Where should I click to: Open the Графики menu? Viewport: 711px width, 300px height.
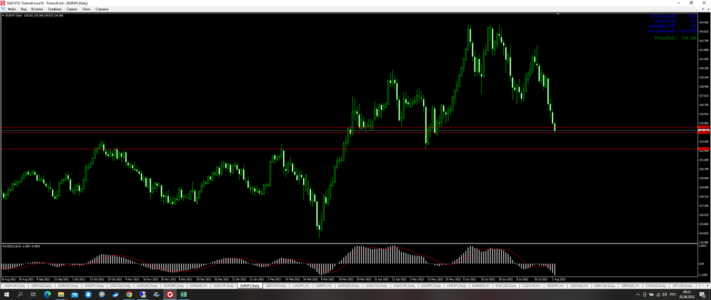pyautogui.click(x=55, y=9)
